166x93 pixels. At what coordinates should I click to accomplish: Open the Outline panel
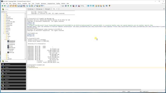point(13,83)
